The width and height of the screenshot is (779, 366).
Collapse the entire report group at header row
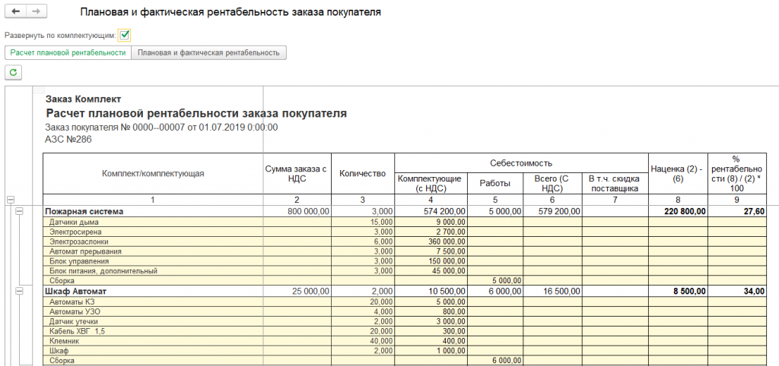pyautogui.click(x=10, y=200)
